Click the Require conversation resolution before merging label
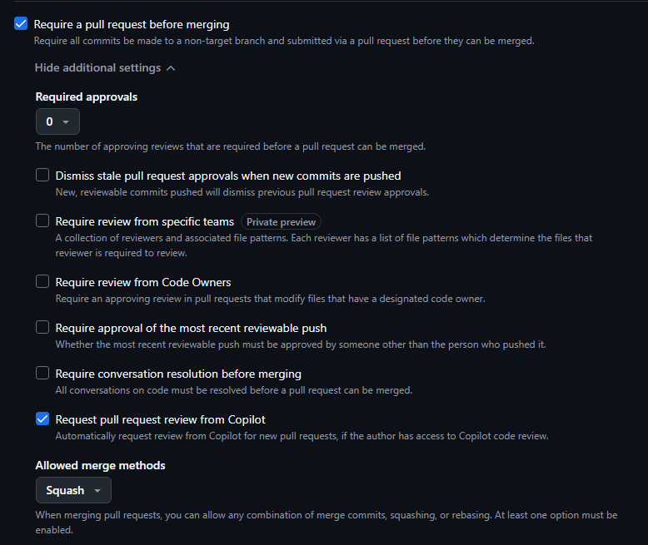The image size is (648, 545). coord(178,374)
